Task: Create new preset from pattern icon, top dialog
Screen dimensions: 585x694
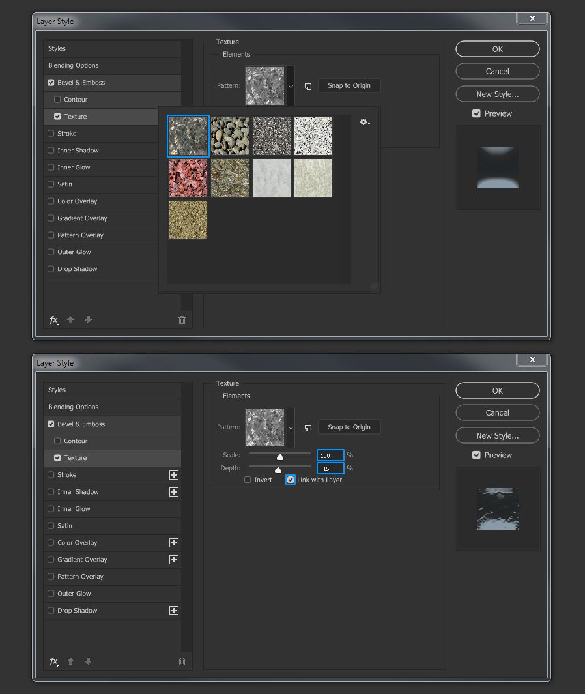Action: click(308, 86)
